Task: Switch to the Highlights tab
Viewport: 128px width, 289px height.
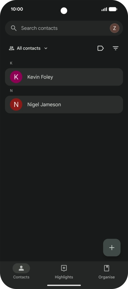Action: point(64,272)
